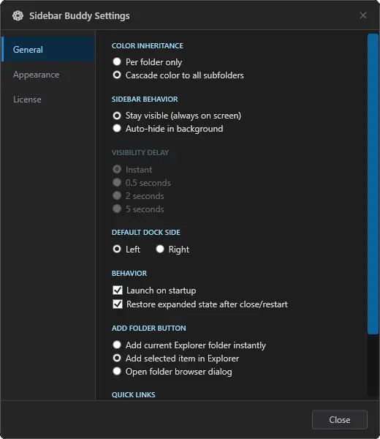Click the QUICK LINKS heading
Screen dimensions: 380x439
[x=134, y=395]
